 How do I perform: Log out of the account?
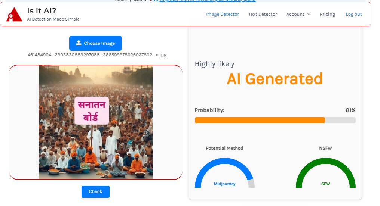click(353, 14)
